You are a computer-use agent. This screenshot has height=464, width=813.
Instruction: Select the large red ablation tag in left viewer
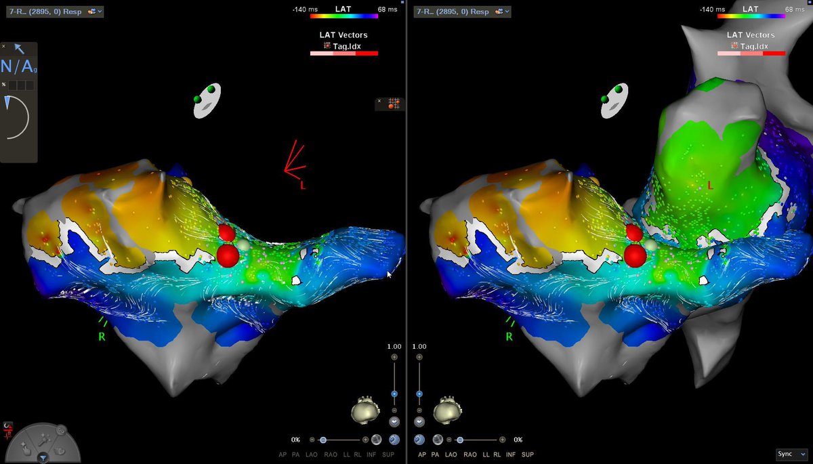(228, 255)
